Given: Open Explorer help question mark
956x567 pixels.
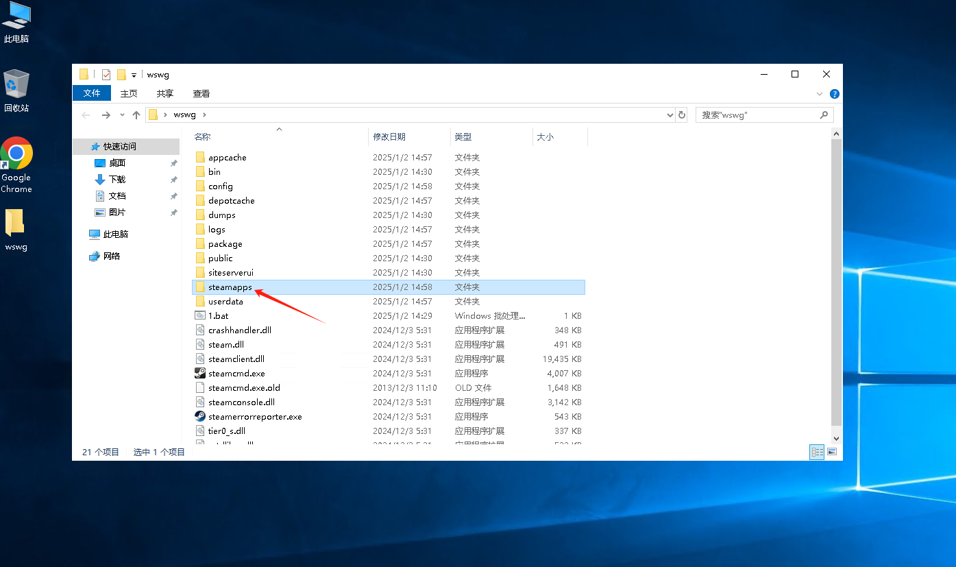Looking at the screenshot, I should (x=834, y=94).
